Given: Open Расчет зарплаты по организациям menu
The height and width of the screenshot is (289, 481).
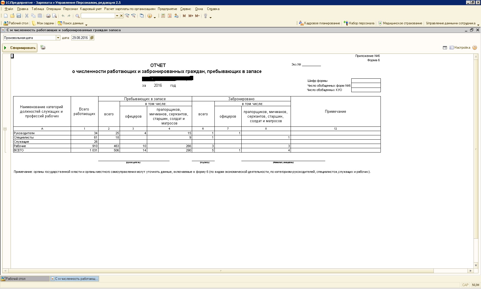Looking at the screenshot, I should pos(130,9).
